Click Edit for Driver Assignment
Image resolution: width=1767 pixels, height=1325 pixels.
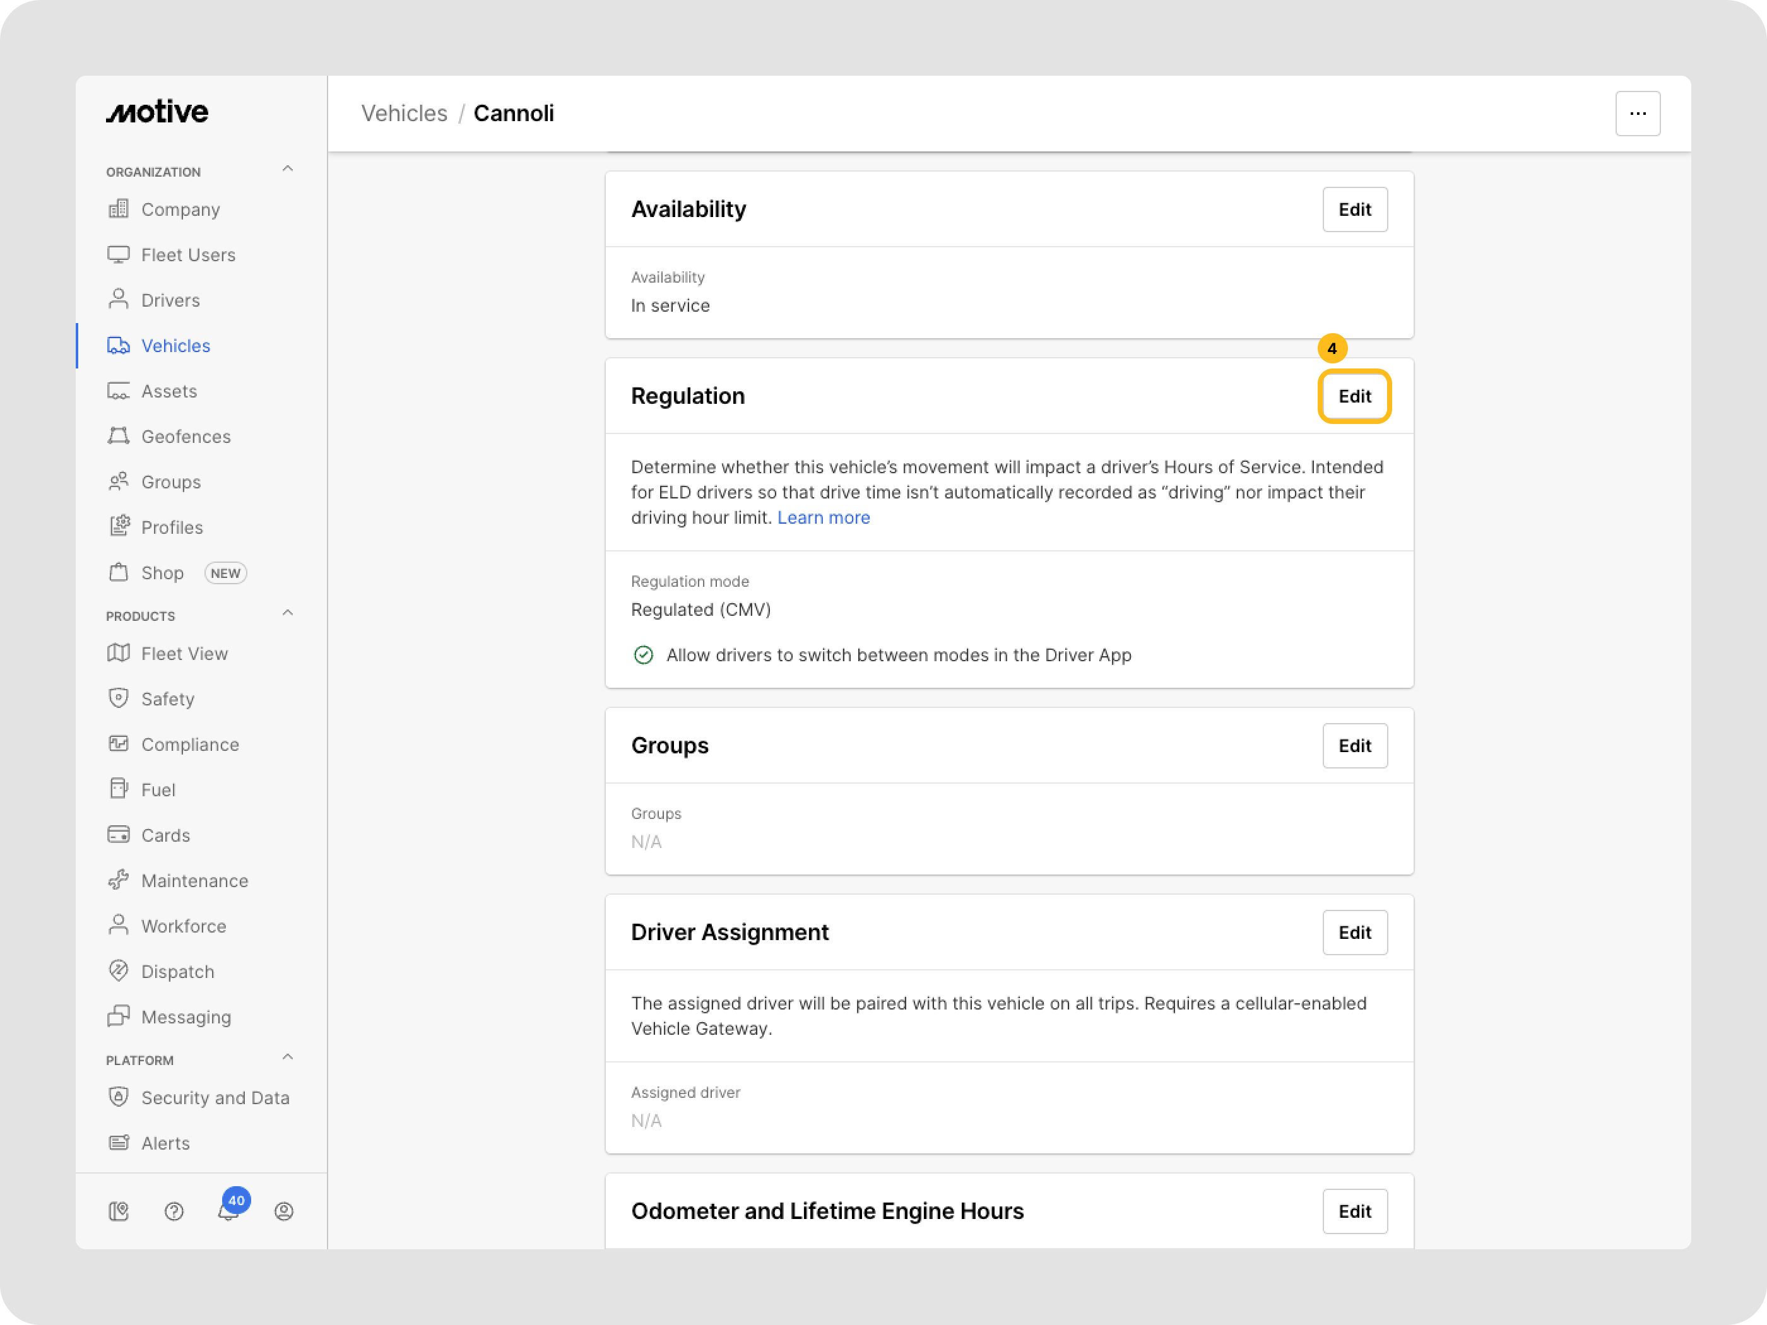click(1354, 932)
